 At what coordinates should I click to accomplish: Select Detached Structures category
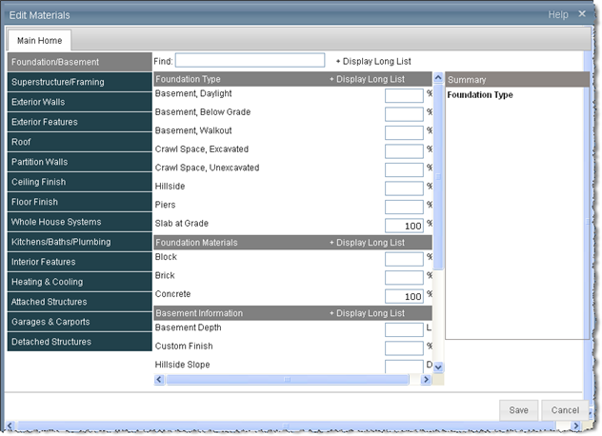coord(79,341)
